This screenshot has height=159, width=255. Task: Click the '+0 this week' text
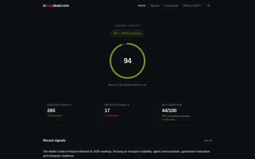(169, 120)
